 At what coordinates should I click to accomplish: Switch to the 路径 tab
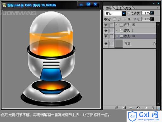click(128, 8)
